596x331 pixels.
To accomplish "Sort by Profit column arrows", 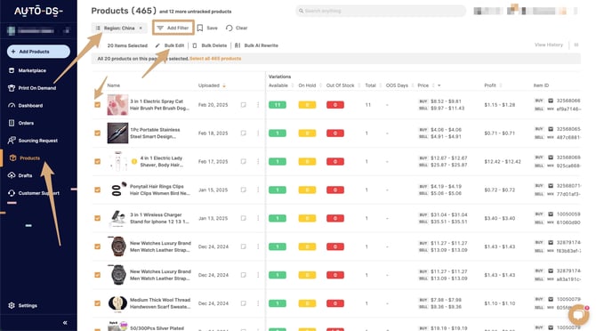I will click(501, 85).
